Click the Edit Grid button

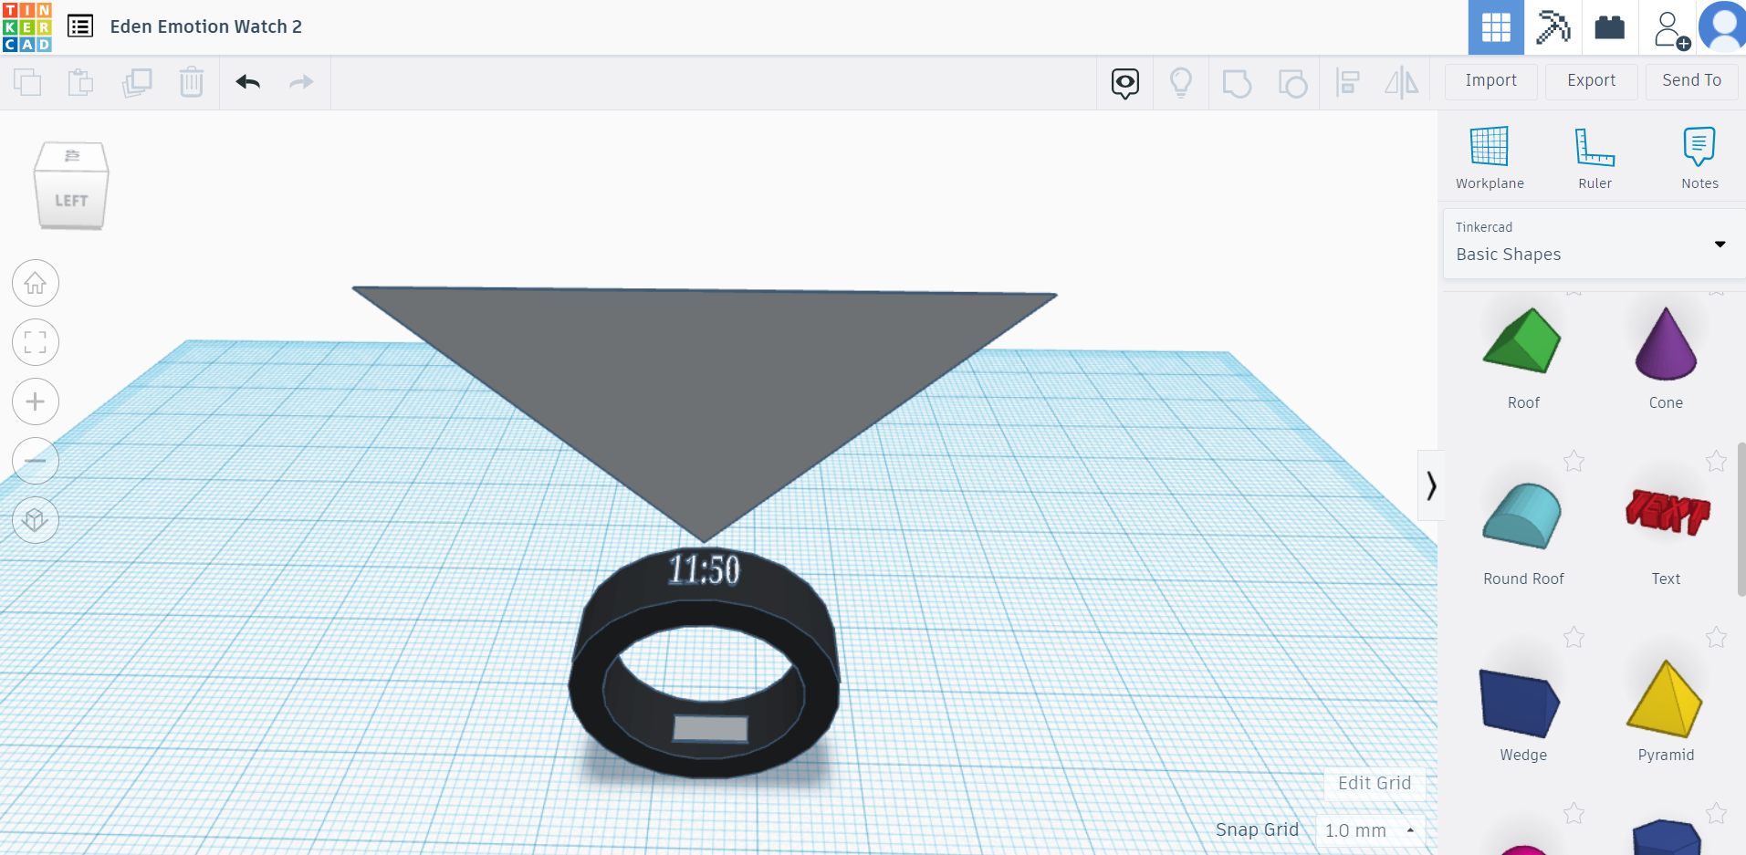(1375, 783)
